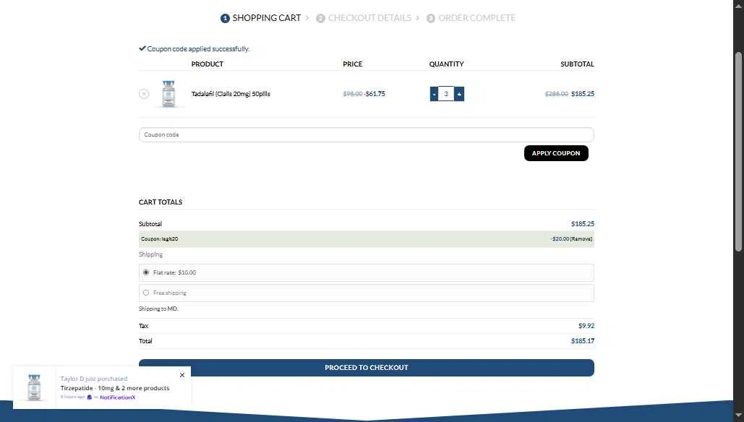This screenshot has width=744, height=422.
Task: Click the 'Shipping to MD.' text
Action: pos(158,309)
